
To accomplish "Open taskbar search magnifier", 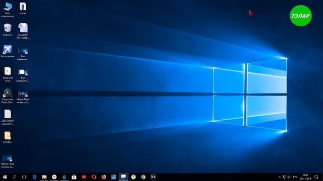I will [15, 177].
